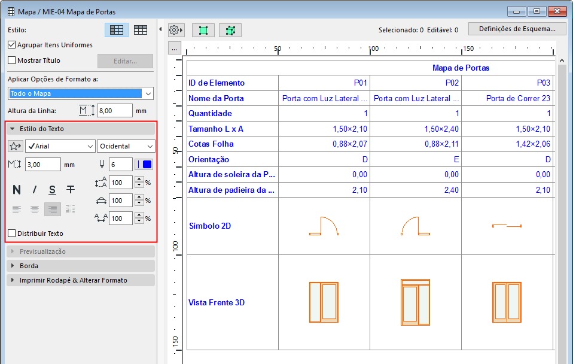Open the gear settings menu in toolbar
573x364 pixels.
(x=176, y=29)
